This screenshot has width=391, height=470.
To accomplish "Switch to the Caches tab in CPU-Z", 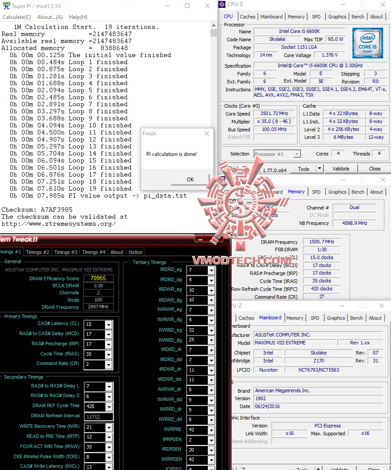I will pyautogui.click(x=248, y=17).
